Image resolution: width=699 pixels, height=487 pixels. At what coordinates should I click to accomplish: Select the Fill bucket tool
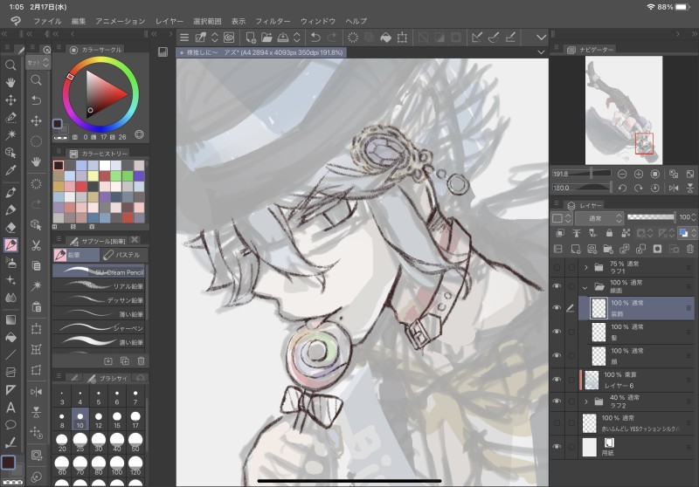[10, 338]
